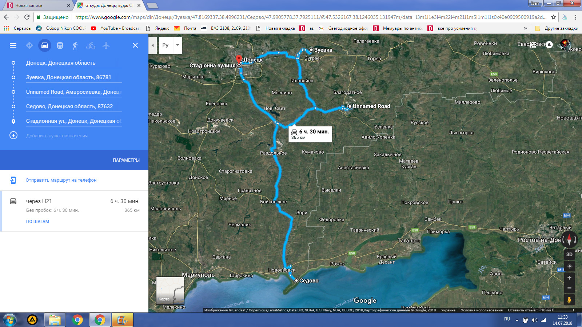582x327 pixels.
Task: Activate Street View pegman
Action: coord(569,300)
